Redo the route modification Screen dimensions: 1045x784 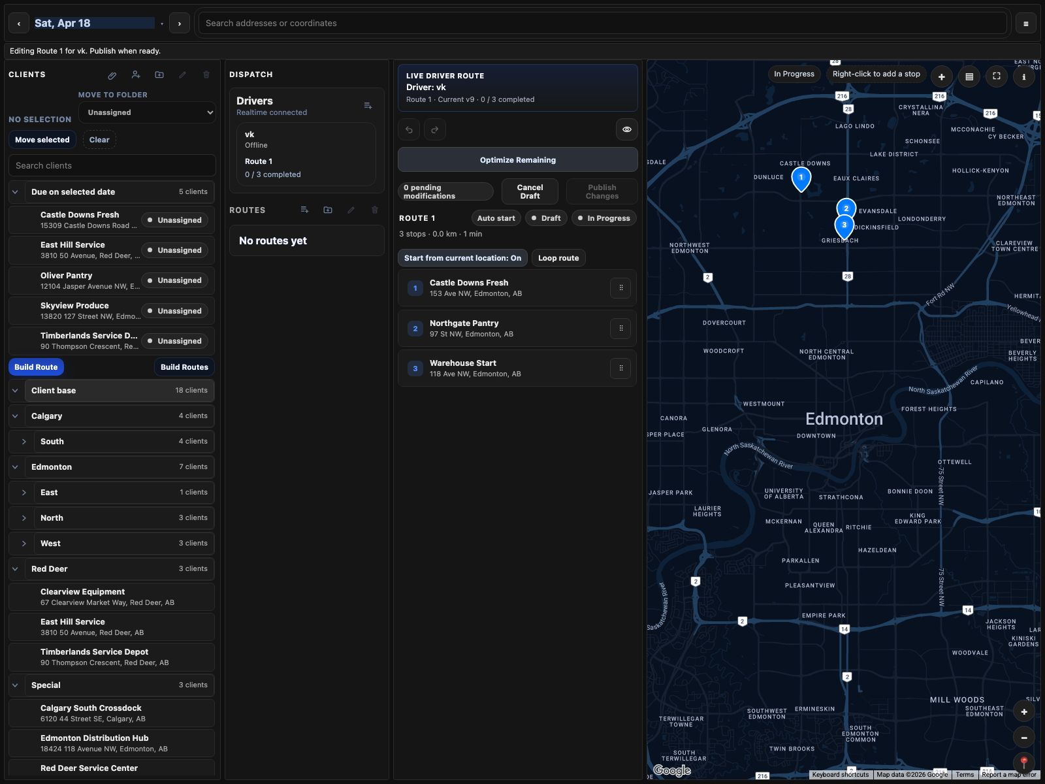click(435, 129)
